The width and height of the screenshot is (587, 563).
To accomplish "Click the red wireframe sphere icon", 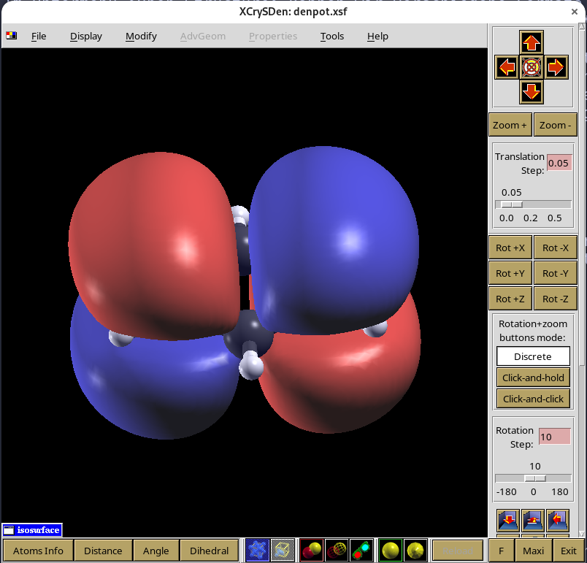I will tap(337, 551).
